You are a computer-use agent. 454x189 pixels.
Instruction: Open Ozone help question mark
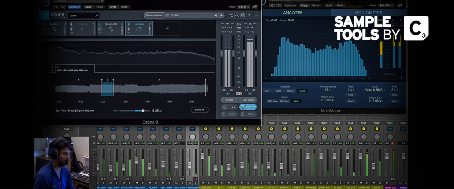[x=249, y=15]
